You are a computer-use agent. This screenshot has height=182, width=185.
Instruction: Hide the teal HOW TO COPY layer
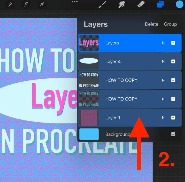[x=173, y=99]
